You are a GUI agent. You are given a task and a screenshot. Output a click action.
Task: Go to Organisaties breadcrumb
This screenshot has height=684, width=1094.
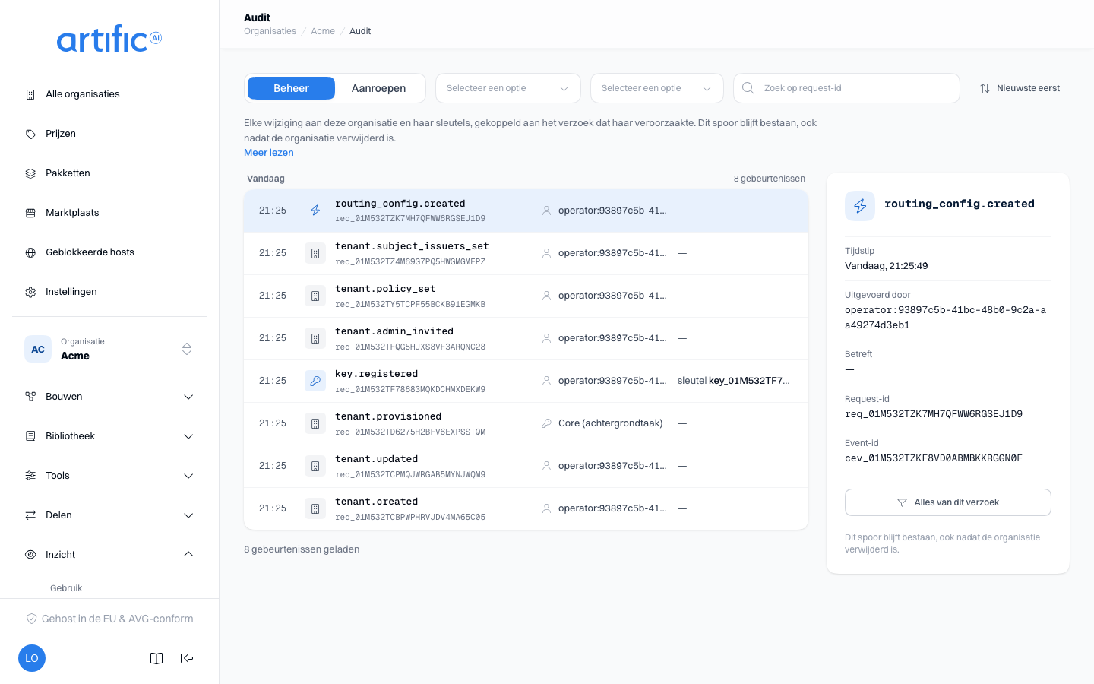pyautogui.click(x=270, y=31)
